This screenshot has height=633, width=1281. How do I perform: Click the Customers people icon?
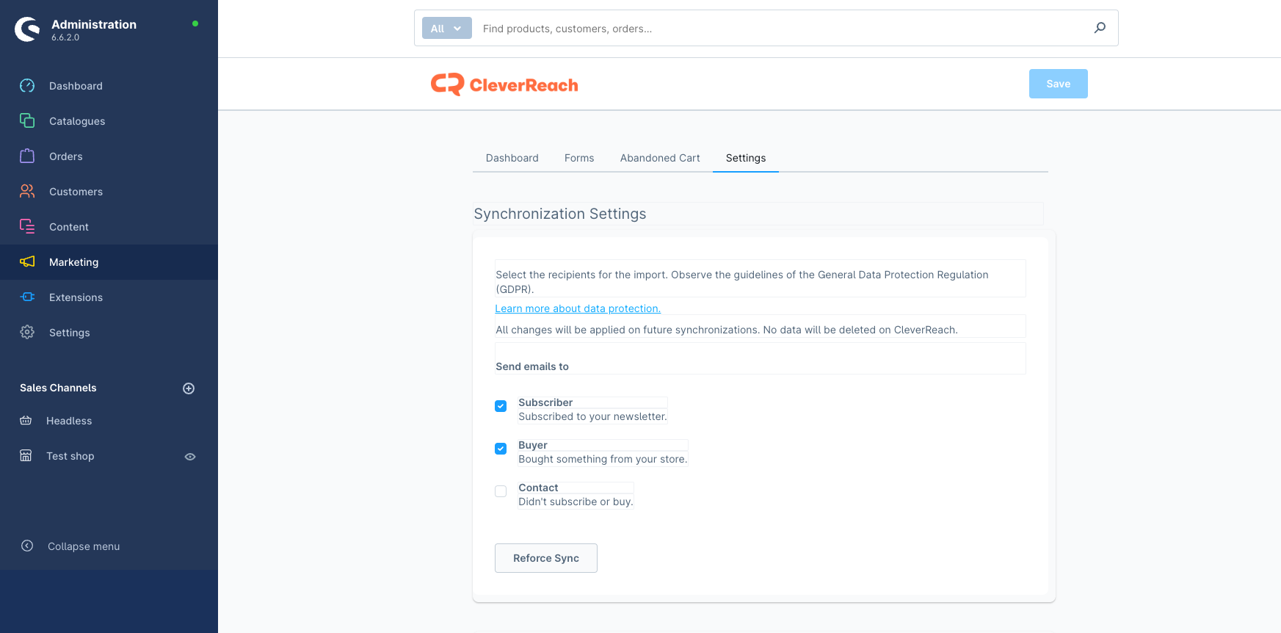point(27,191)
